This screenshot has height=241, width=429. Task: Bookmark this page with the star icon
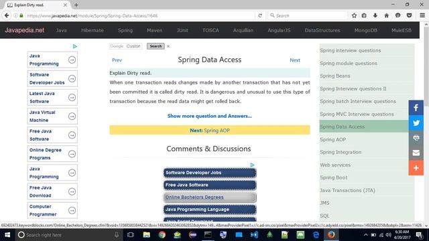(354, 15)
